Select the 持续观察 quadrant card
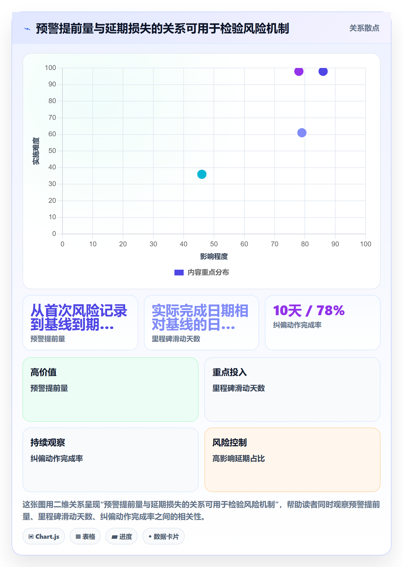403x567 pixels. tap(111, 460)
